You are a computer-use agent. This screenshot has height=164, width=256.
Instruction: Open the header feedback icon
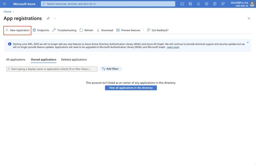223,4
